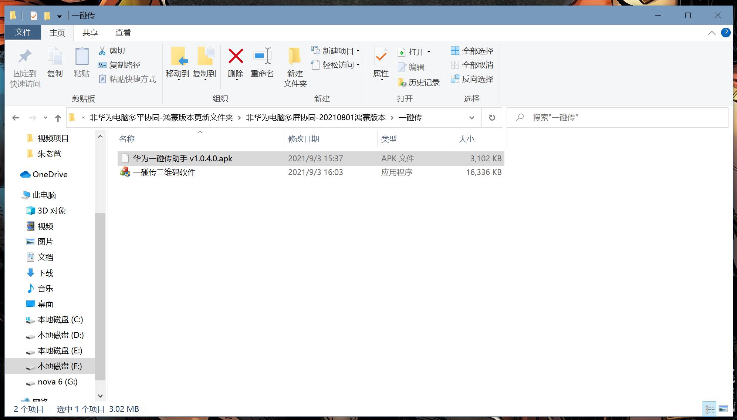Select the Cut (剪切) icon
This screenshot has width=737, height=420.
click(x=102, y=50)
